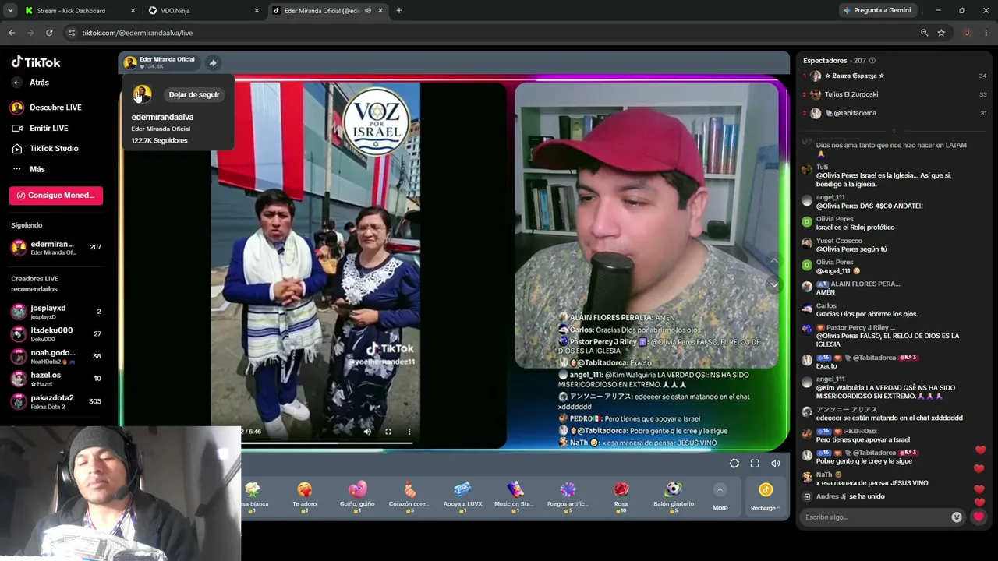
Task: Reload the page in Chrome
Action: 49,33
